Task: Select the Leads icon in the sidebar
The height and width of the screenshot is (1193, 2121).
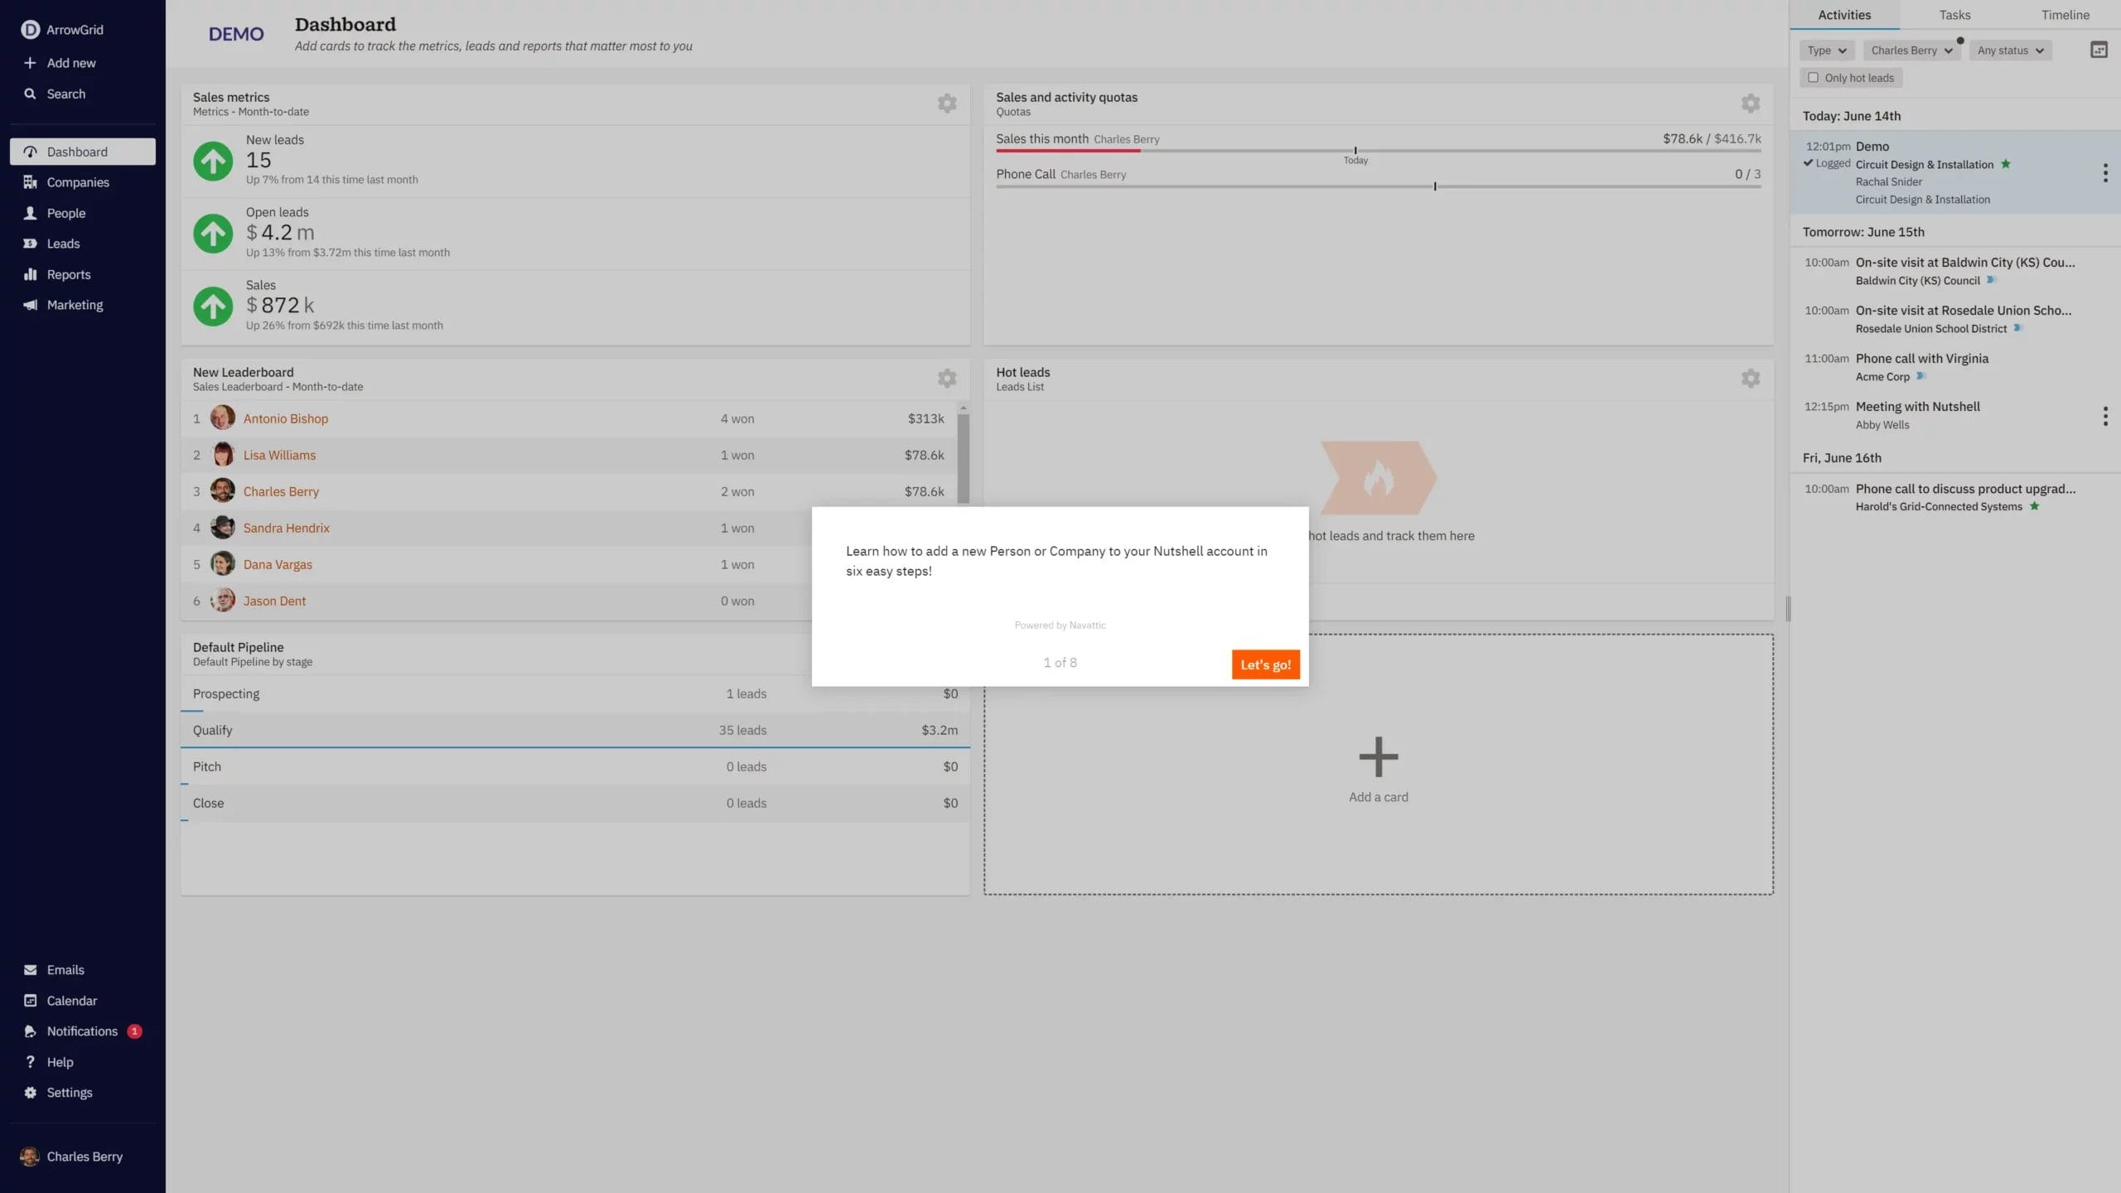Action: tap(30, 243)
